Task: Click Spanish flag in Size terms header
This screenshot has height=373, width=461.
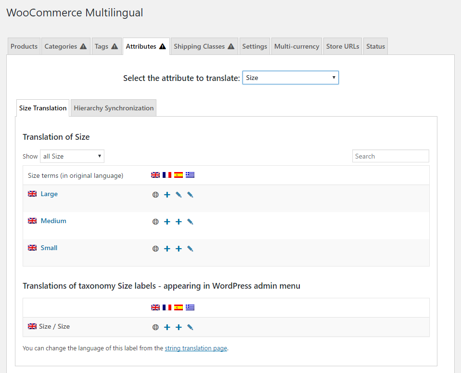Action: coord(179,175)
